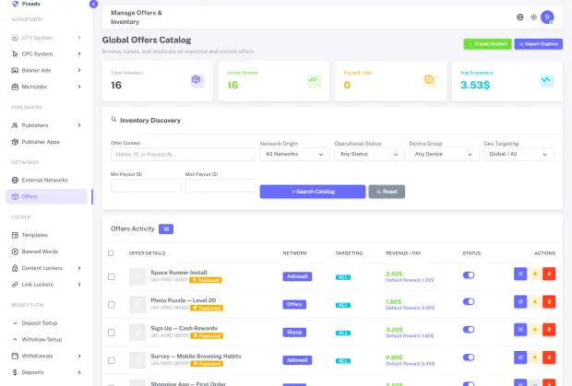
Task: Go to Offers in sidebar
Action: point(46,196)
